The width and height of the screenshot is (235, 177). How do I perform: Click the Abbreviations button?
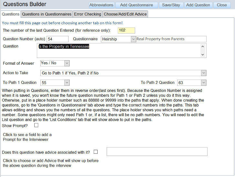(101, 5)
